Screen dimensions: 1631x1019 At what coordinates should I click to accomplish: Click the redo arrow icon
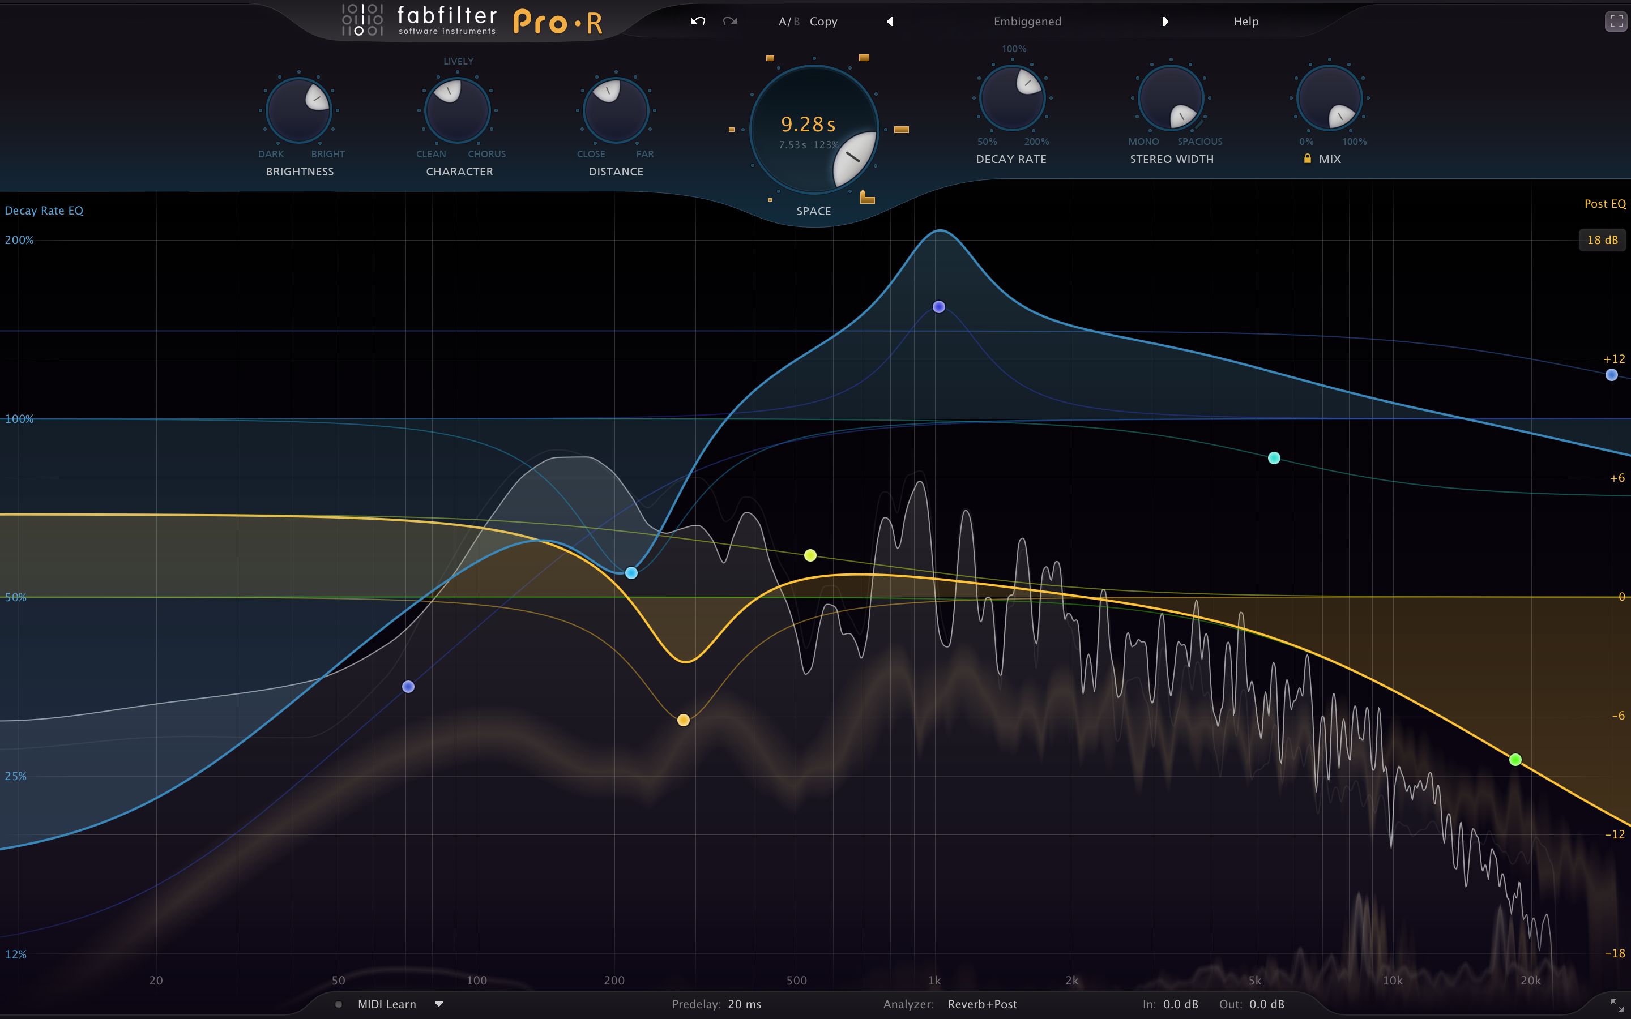pyautogui.click(x=729, y=21)
